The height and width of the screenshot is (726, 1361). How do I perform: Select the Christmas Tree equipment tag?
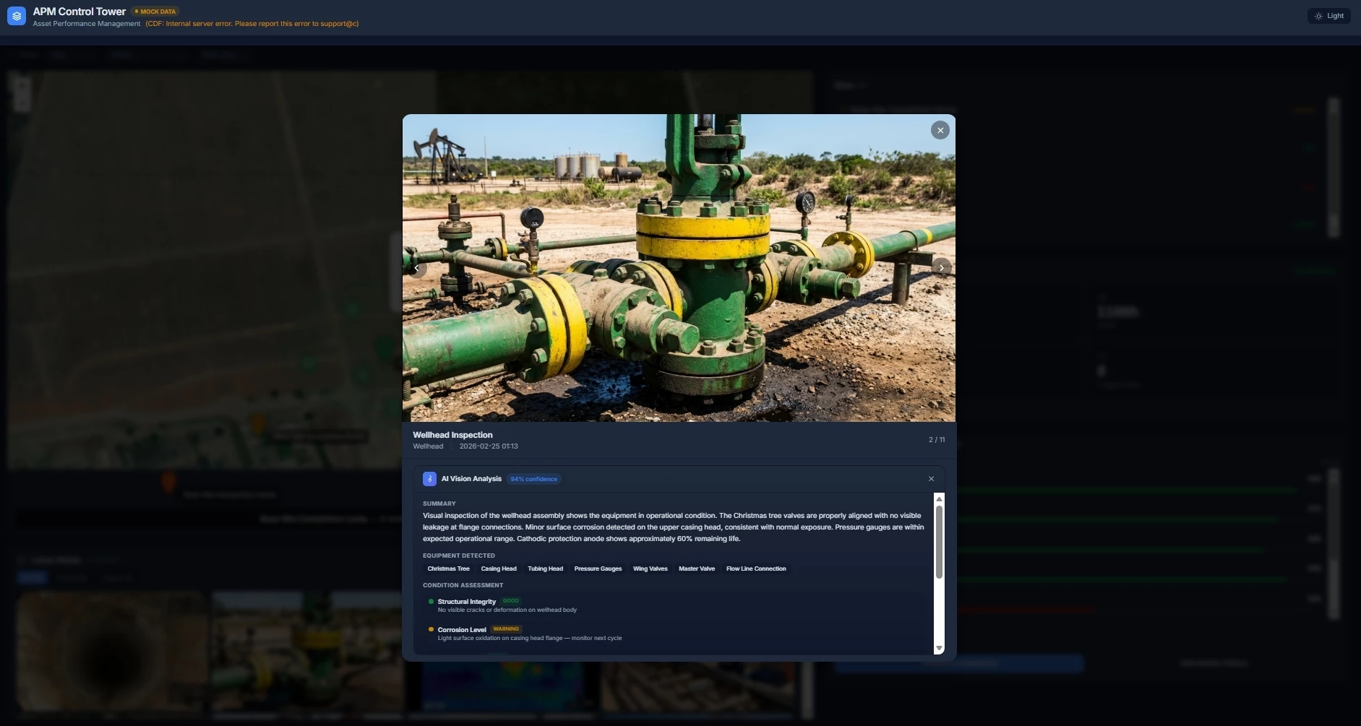coord(448,569)
